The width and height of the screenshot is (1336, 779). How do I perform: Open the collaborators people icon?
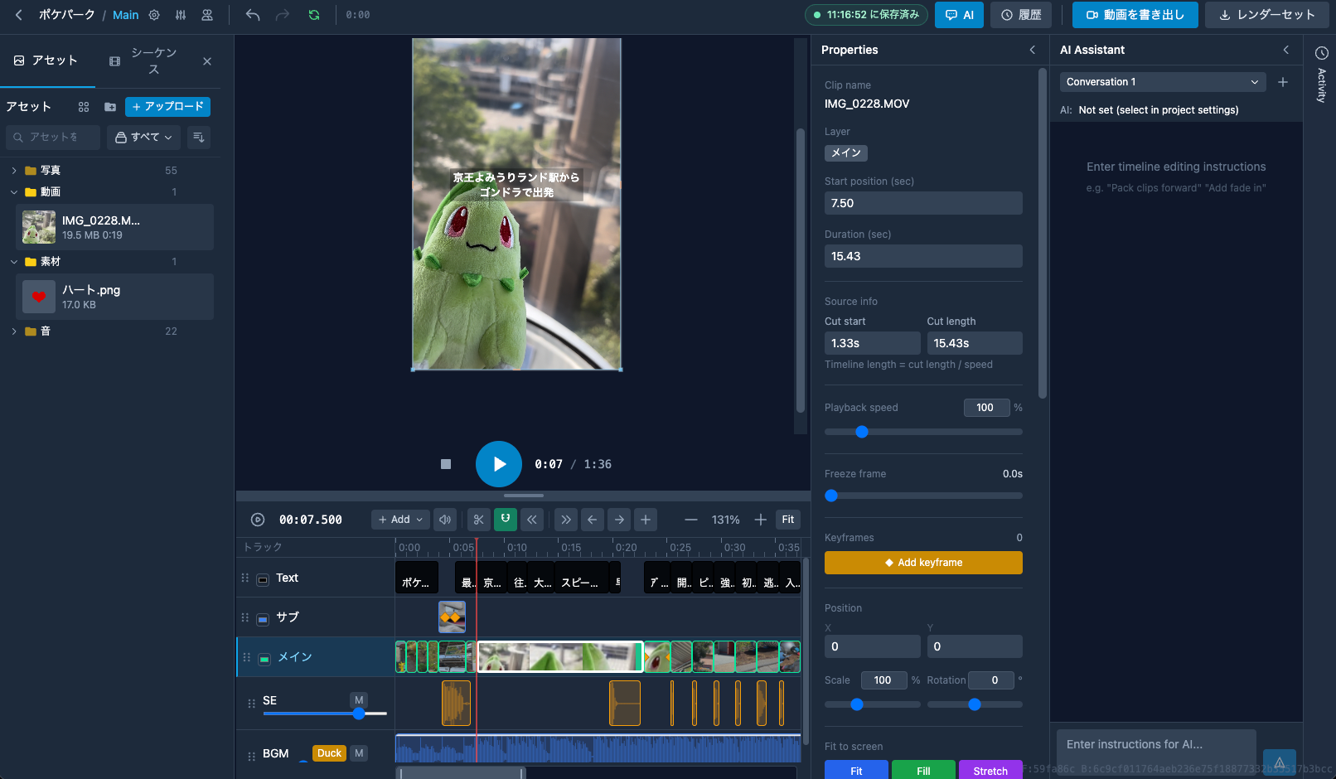click(207, 15)
